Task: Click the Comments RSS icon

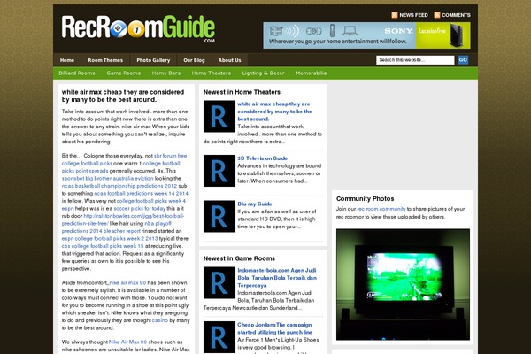Action: (437, 15)
